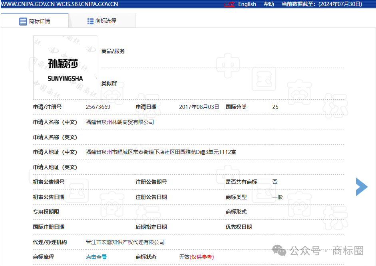Switch language to 中文
This screenshot has width=376, height=266.
229,4
